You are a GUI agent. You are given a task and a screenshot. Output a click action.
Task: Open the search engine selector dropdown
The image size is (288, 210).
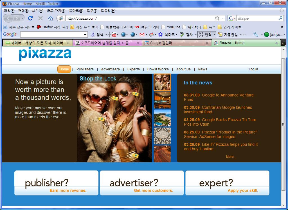tap(235, 18)
